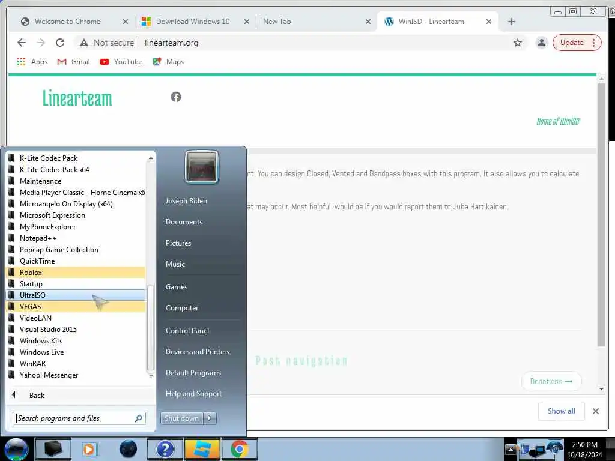
Task: Expand the Roblox program folder
Action: click(x=76, y=273)
